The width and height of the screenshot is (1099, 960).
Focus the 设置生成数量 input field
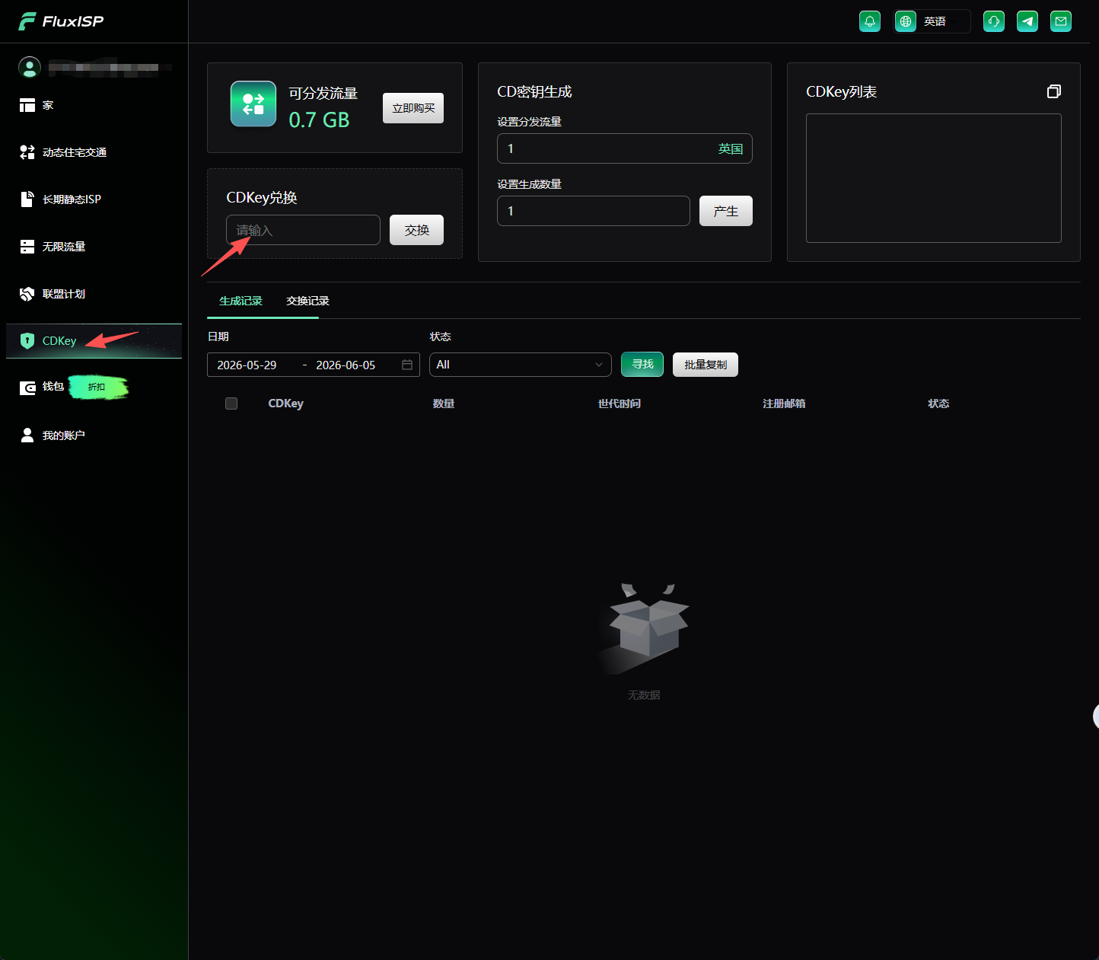point(594,211)
